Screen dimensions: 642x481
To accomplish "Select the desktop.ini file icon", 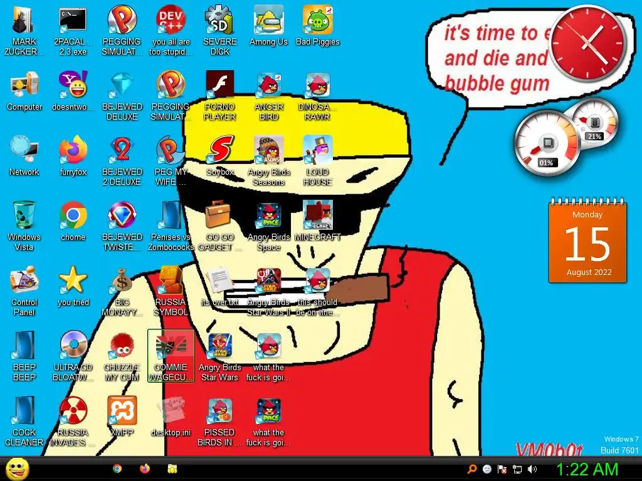I will 171,416.
